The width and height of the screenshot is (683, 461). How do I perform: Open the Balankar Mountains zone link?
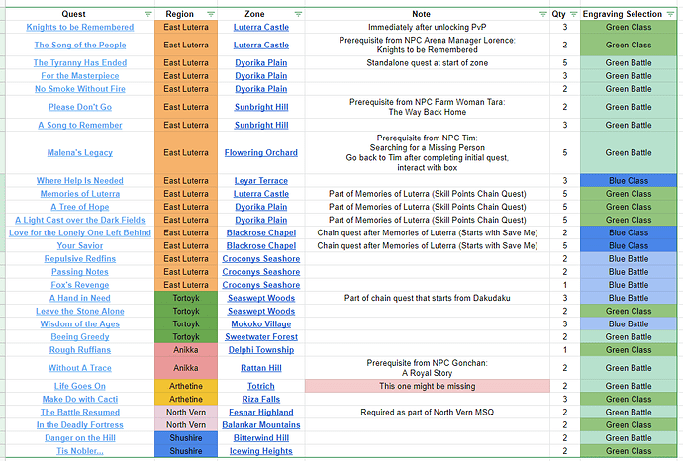[261, 425]
